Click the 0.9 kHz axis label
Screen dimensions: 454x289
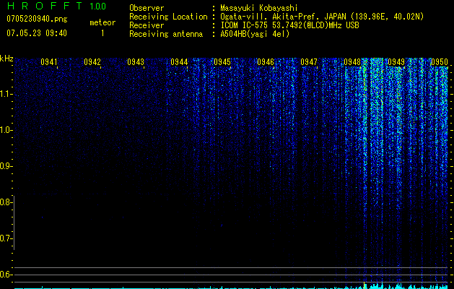6,166
